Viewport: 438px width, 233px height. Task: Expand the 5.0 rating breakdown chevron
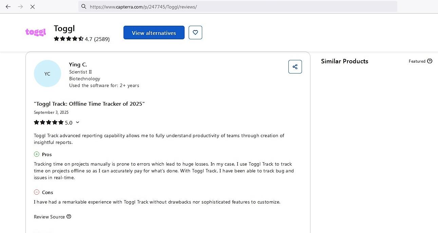coord(77,122)
